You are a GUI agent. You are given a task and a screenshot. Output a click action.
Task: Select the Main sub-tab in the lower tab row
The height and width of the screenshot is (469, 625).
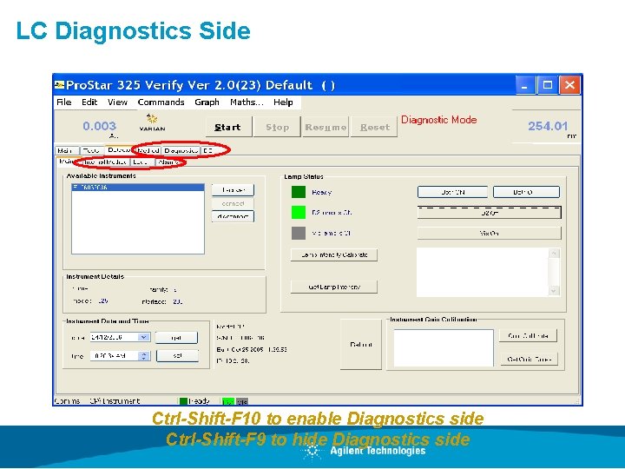66,162
